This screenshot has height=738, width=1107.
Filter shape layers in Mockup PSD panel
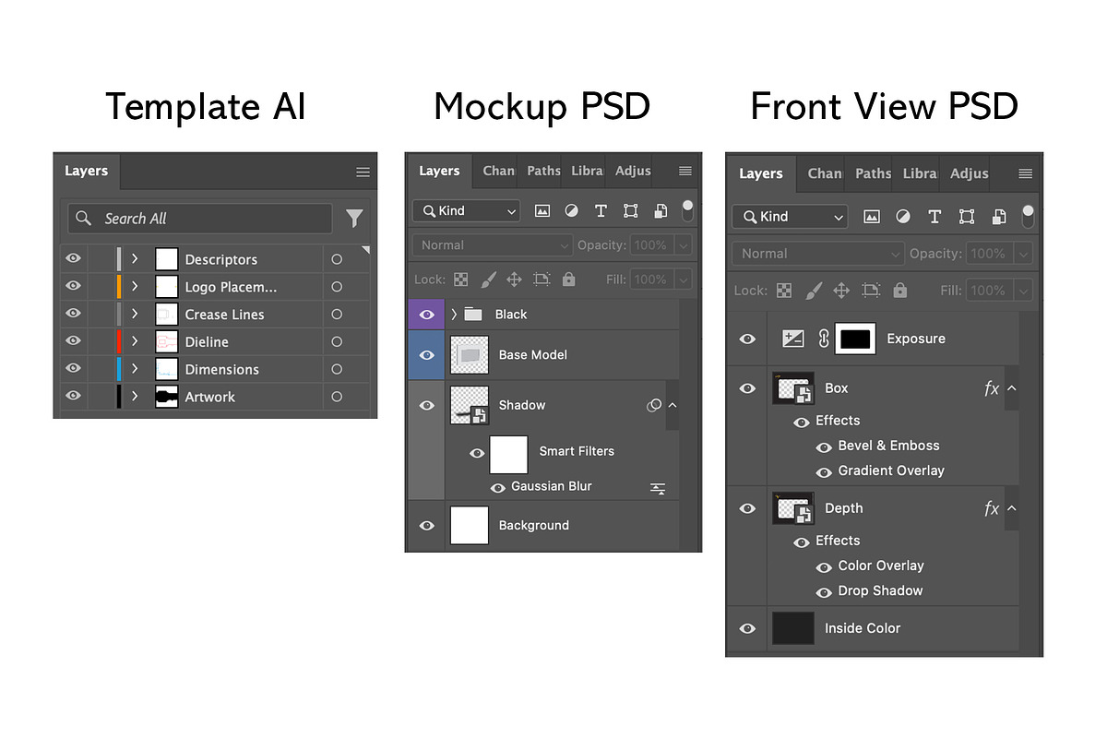tap(630, 211)
